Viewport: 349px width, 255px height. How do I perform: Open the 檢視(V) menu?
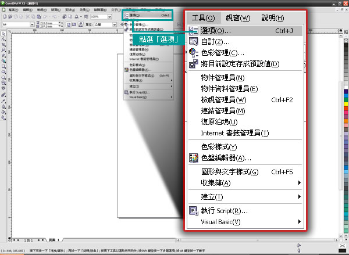42,10
